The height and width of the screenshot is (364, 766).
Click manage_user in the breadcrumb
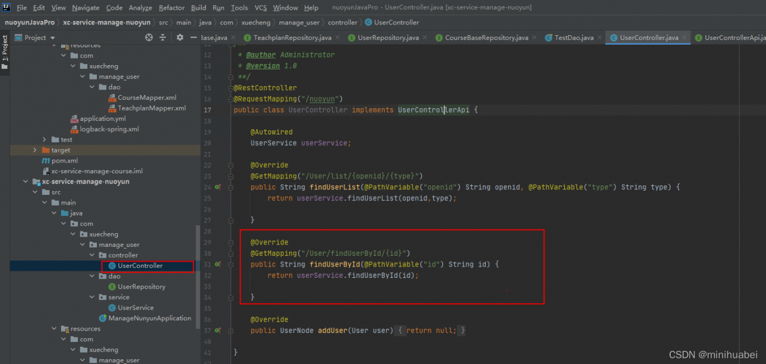click(x=300, y=23)
